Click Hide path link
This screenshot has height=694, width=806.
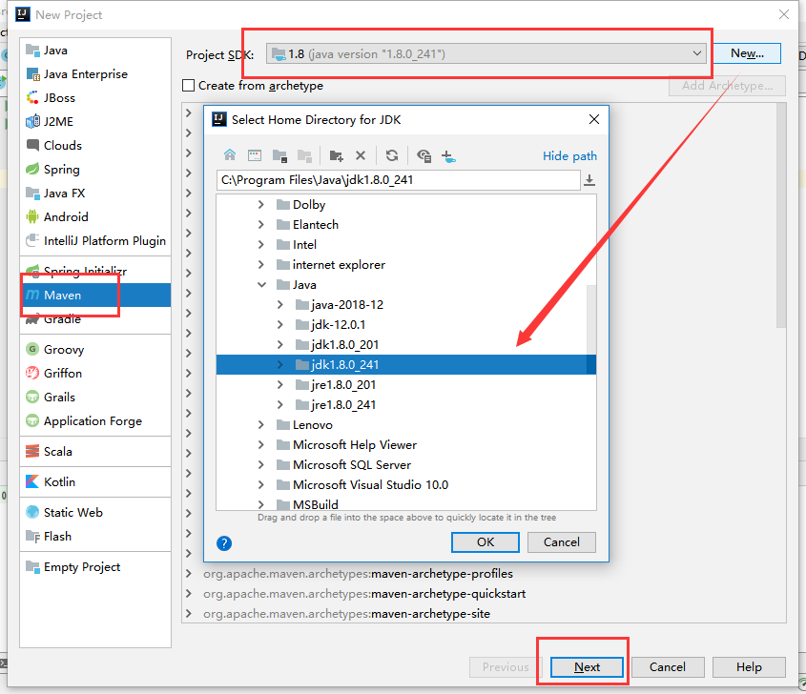(x=569, y=155)
